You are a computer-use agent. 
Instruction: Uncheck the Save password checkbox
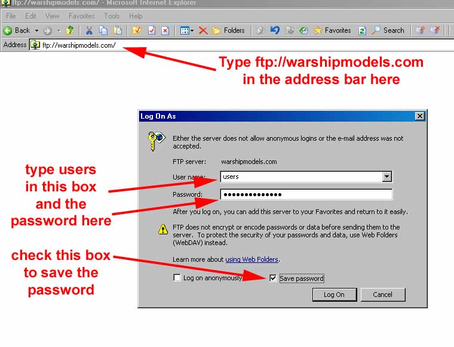click(273, 278)
